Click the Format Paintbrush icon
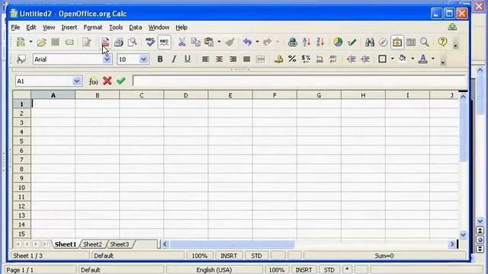Screen dimensions: 488x274 tap(230, 42)
